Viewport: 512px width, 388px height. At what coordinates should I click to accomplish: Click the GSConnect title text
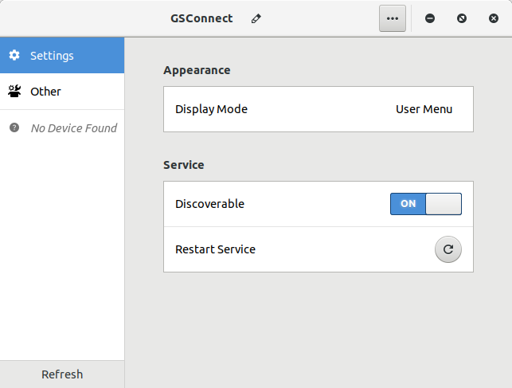(x=201, y=18)
